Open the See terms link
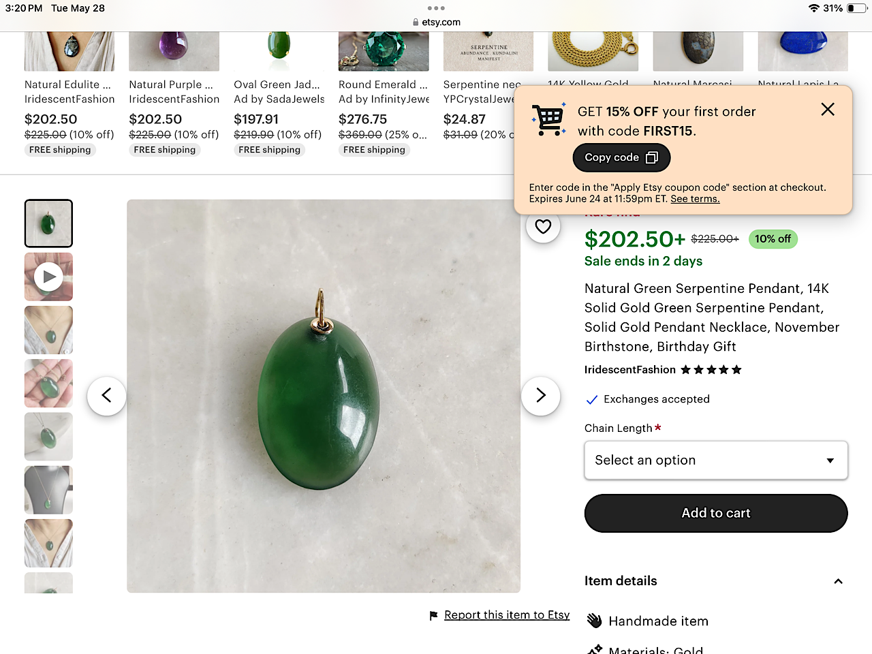Screen dimensions: 872x654 (x=695, y=199)
